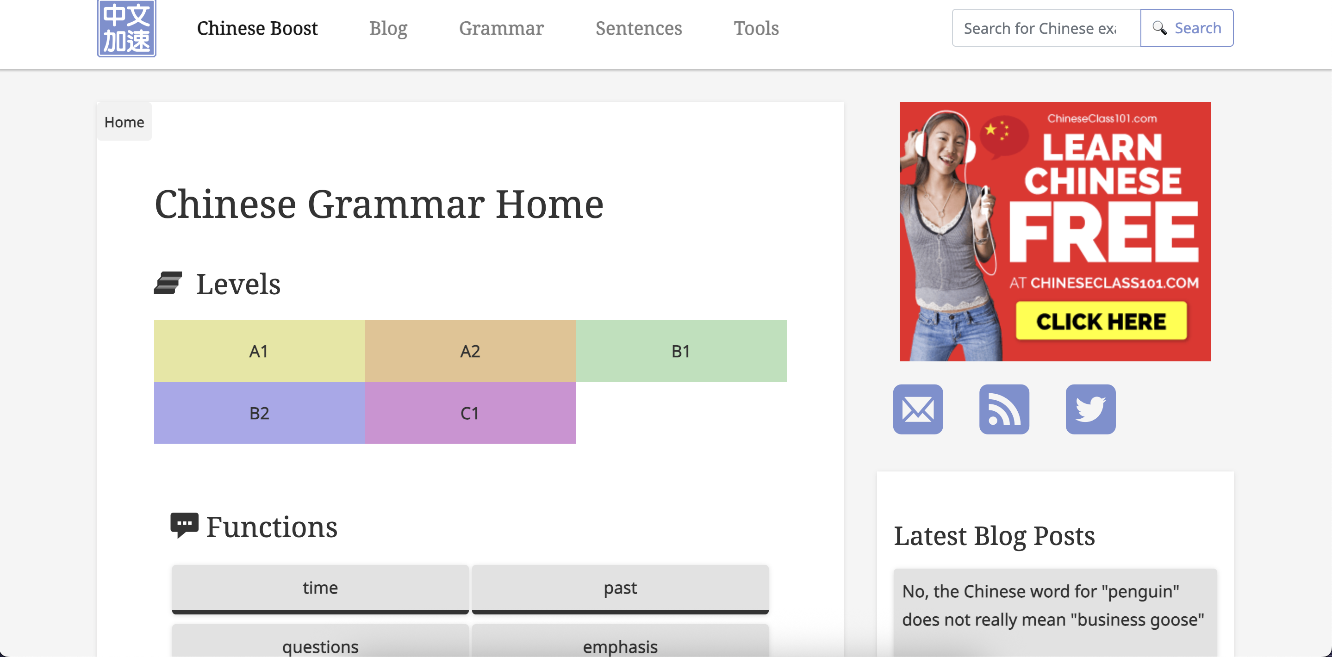
Task: Click the Functions speech bubble icon
Action: click(185, 525)
